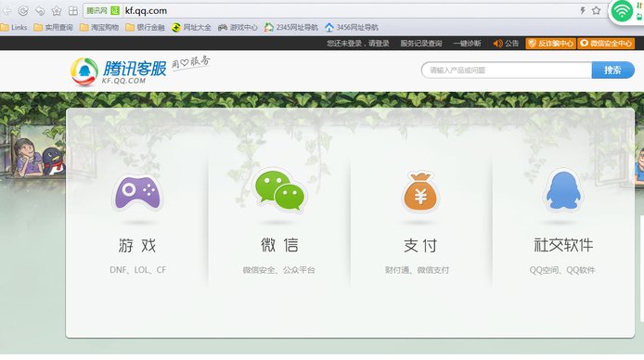Screen dimensions: 644x360
Task: Open the 3456网址导航 bookmark
Action: click(x=352, y=28)
